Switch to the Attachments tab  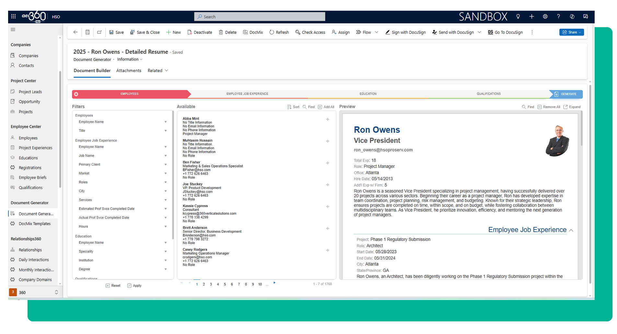(129, 71)
